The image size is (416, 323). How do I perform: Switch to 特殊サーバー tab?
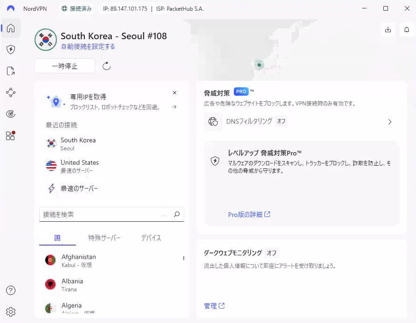pos(104,238)
